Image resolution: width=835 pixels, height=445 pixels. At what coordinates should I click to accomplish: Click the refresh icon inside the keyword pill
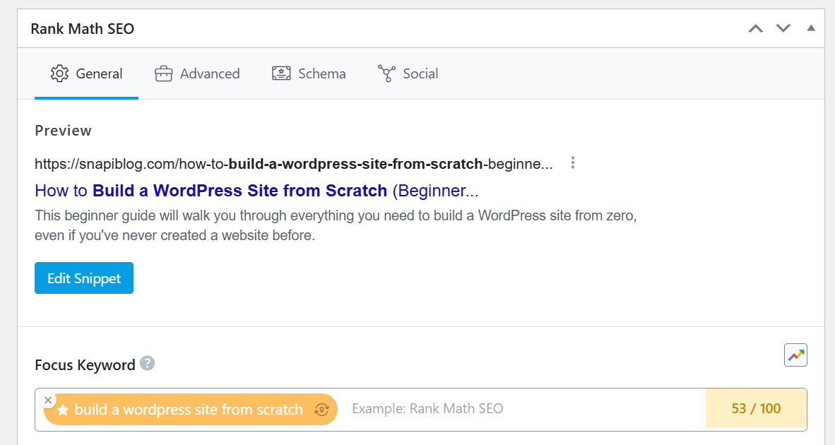click(323, 409)
